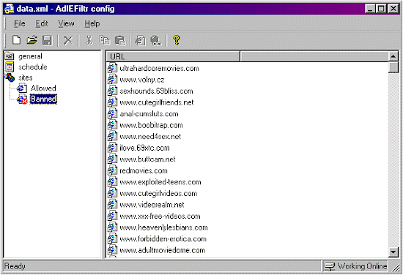Screen dimensions: 403x275
Task: Select the www.cutegirlvideos.com entry
Action: coord(158,193)
